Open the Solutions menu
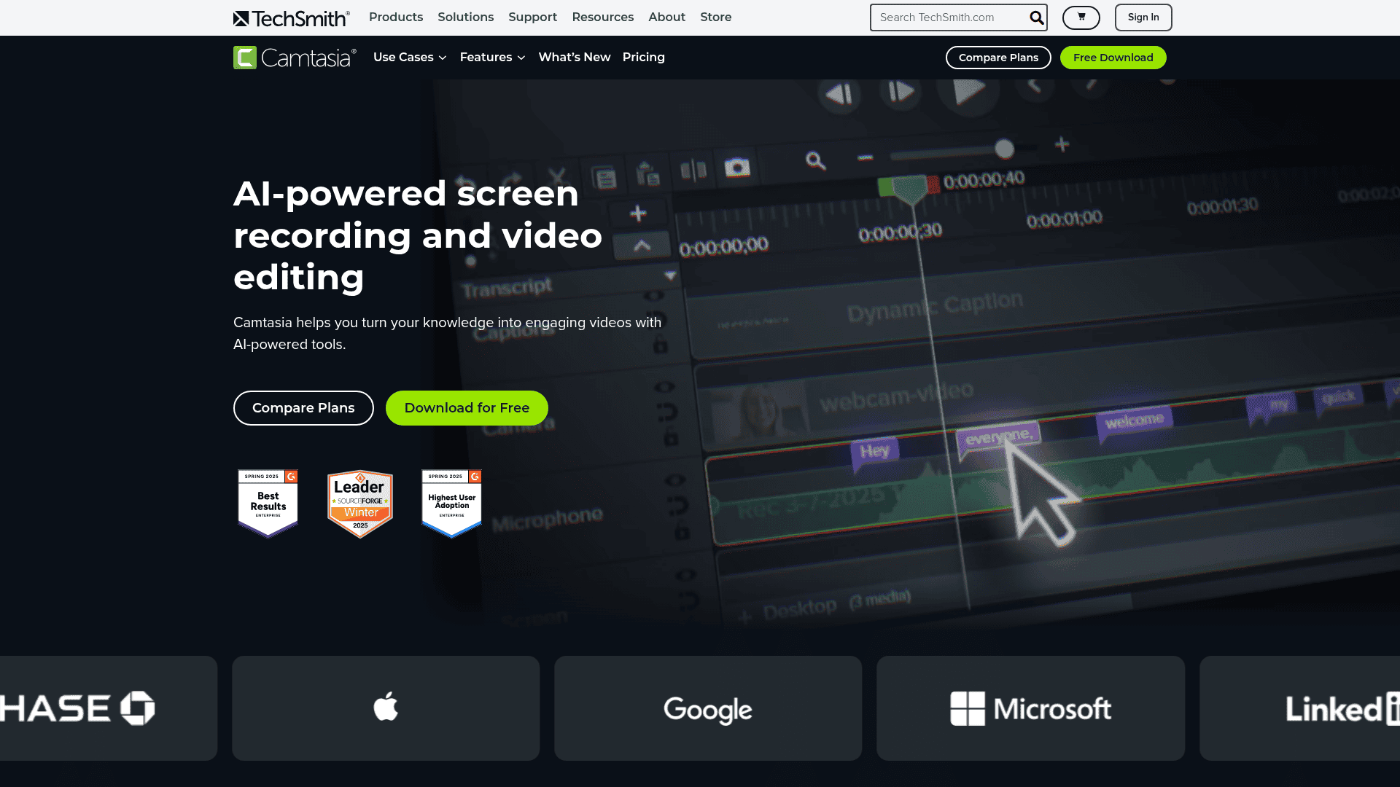 (465, 17)
